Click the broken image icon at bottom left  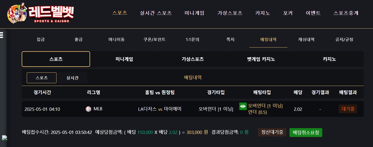pos(4,138)
